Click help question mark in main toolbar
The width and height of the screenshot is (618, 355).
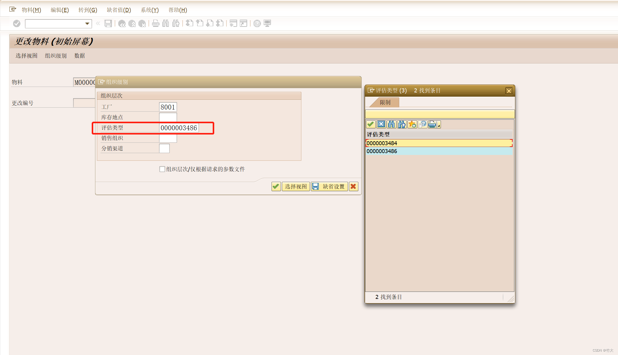coord(257,23)
